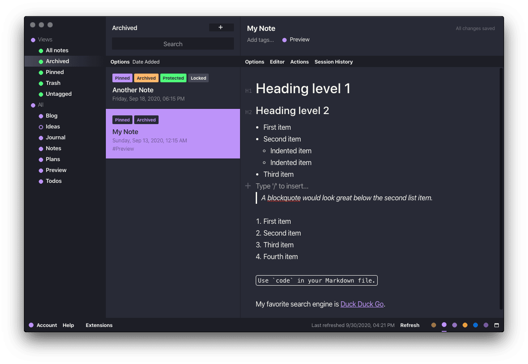Open the Actions menu

click(x=299, y=62)
